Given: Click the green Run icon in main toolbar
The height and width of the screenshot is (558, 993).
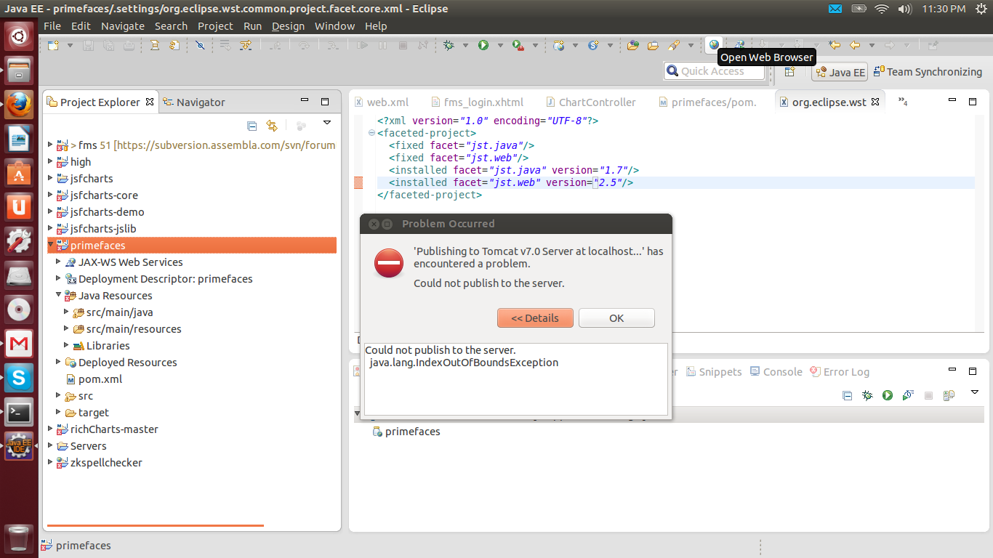Looking at the screenshot, I should pos(483,45).
